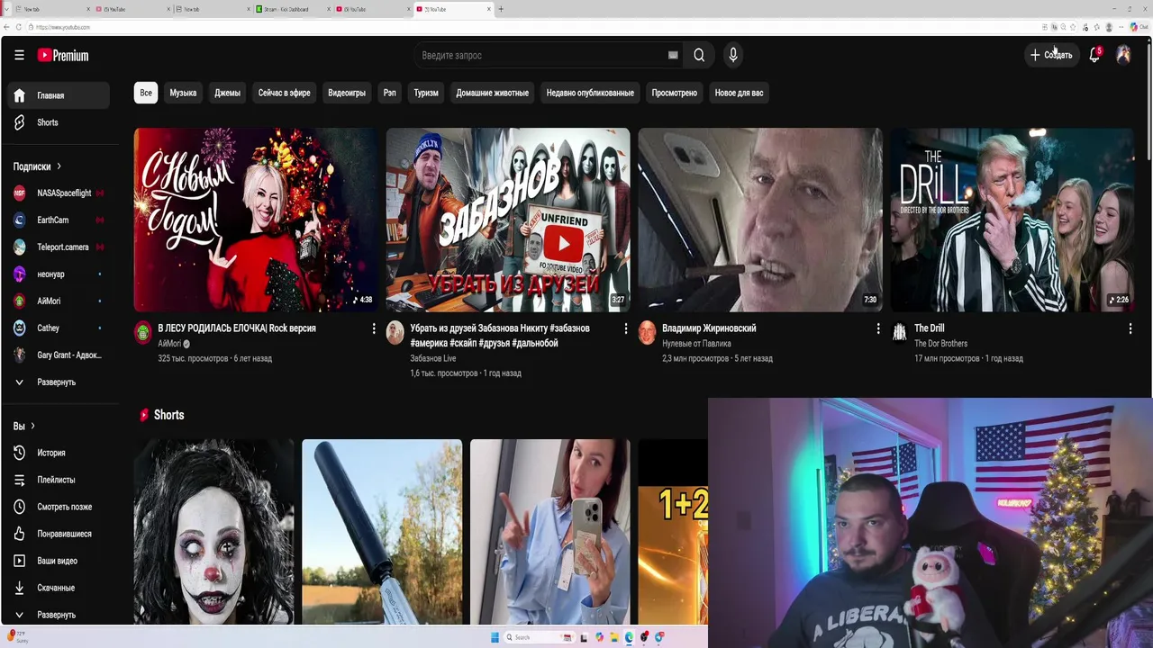Select the Музыка filter chip
The image size is (1153, 648).
point(183,93)
